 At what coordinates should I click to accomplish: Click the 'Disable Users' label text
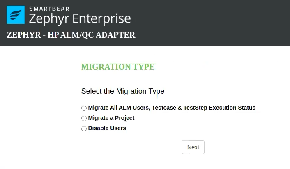pos(107,128)
